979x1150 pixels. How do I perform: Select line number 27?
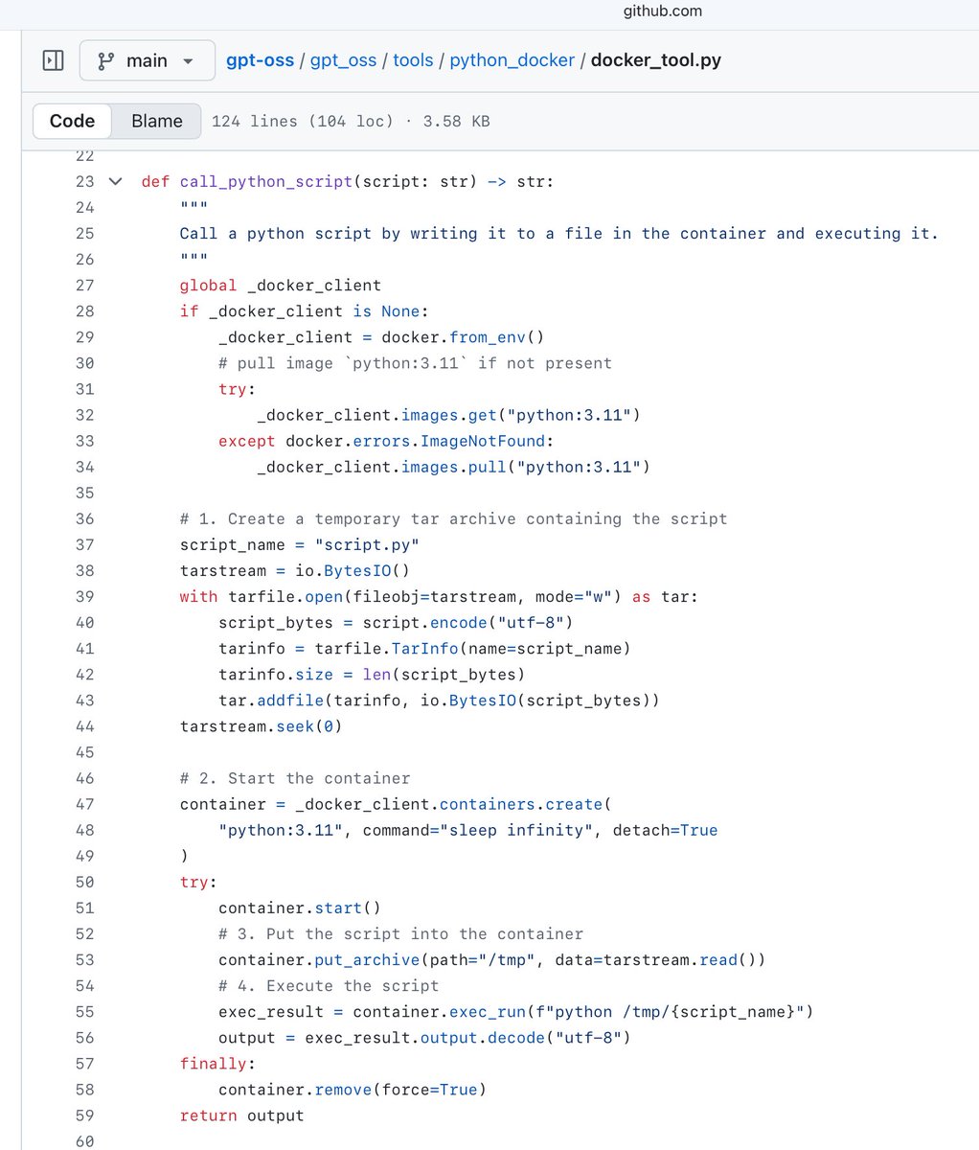(x=84, y=285)
